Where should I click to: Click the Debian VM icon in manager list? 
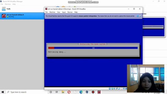[x=4, y=16]
